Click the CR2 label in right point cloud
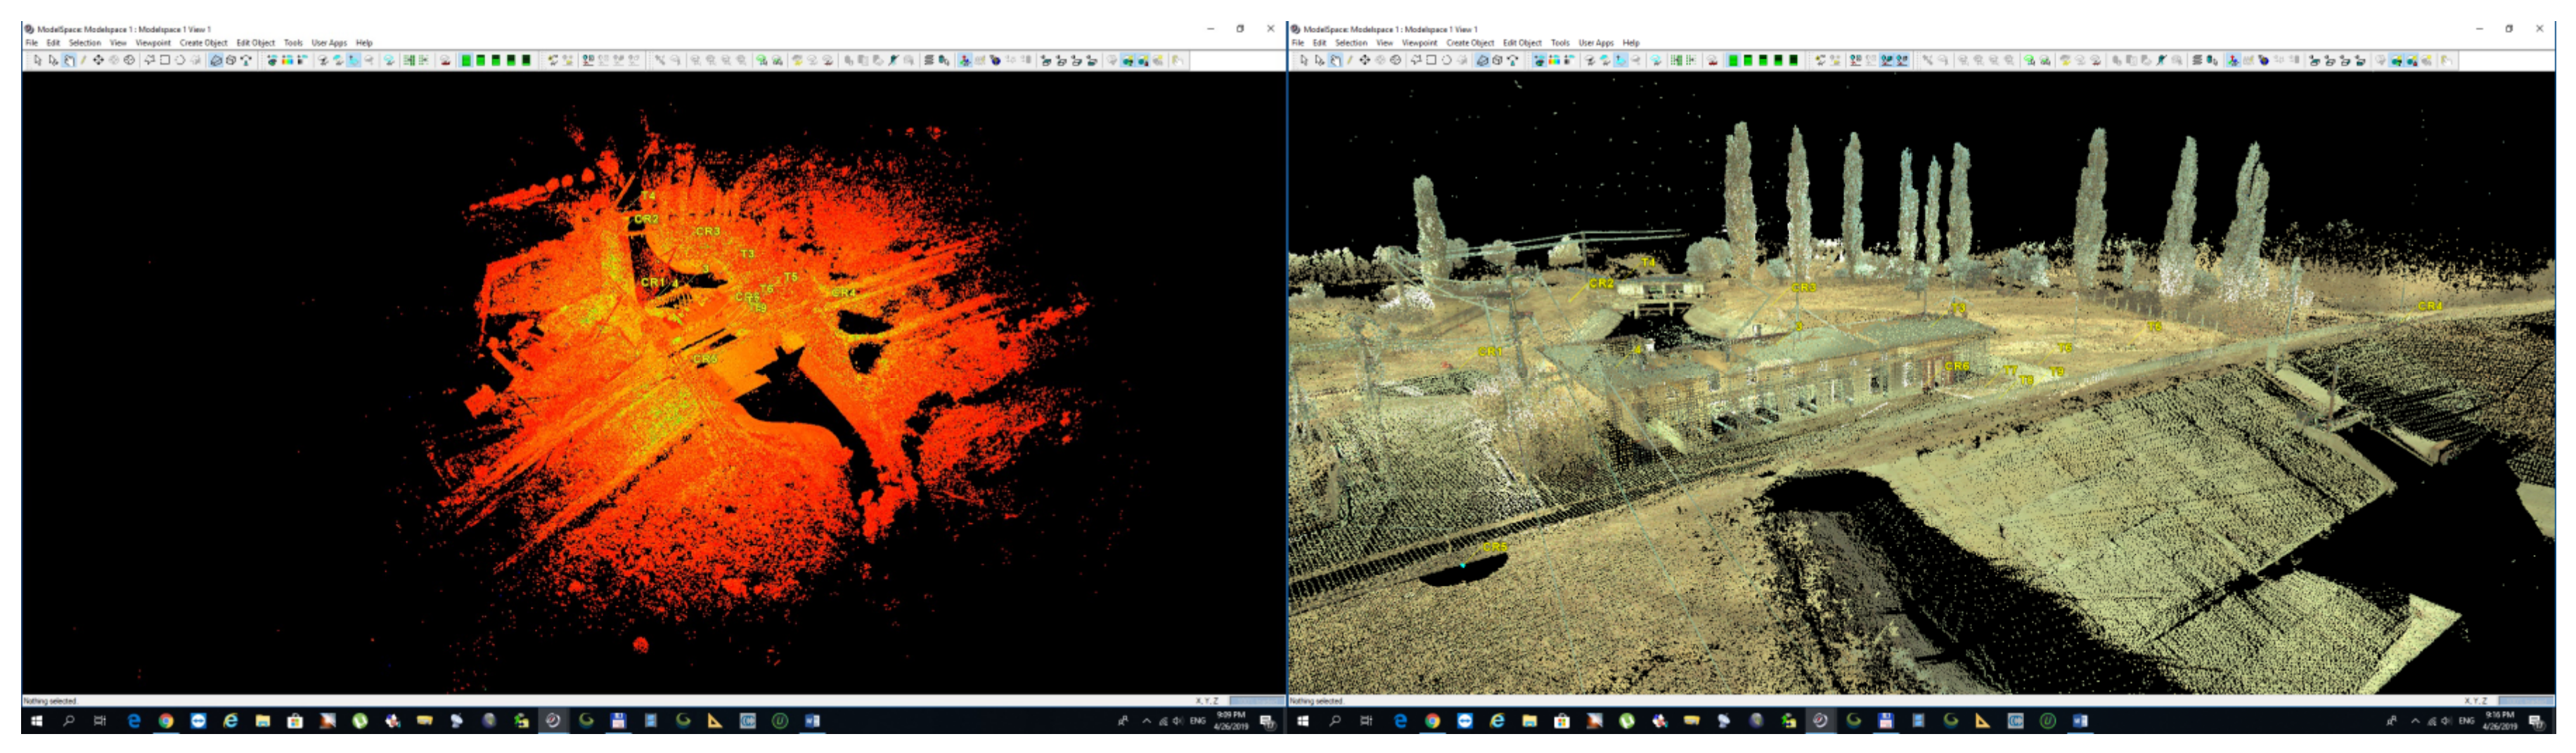The width and height of the screenshot is (2576, 753). 1601,284
